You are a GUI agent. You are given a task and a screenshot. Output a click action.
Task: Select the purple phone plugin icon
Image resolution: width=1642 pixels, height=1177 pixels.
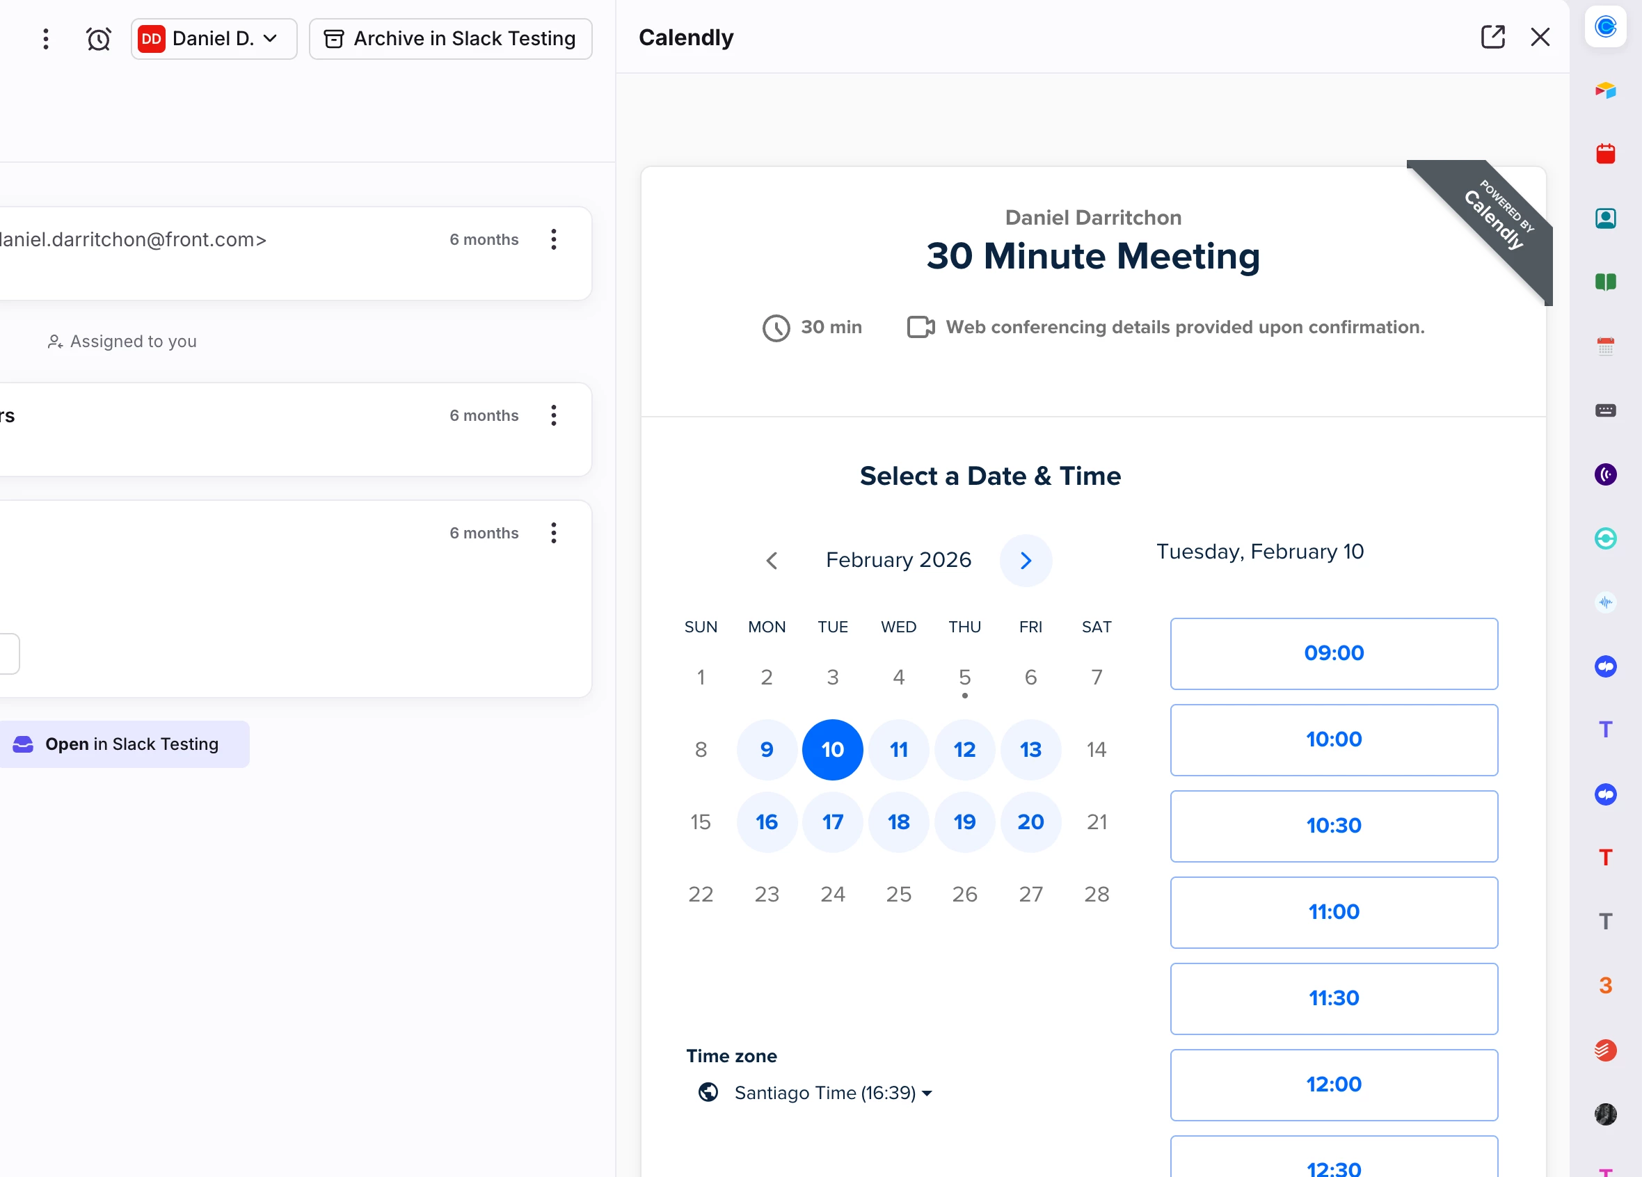(x=1605, y=474)
